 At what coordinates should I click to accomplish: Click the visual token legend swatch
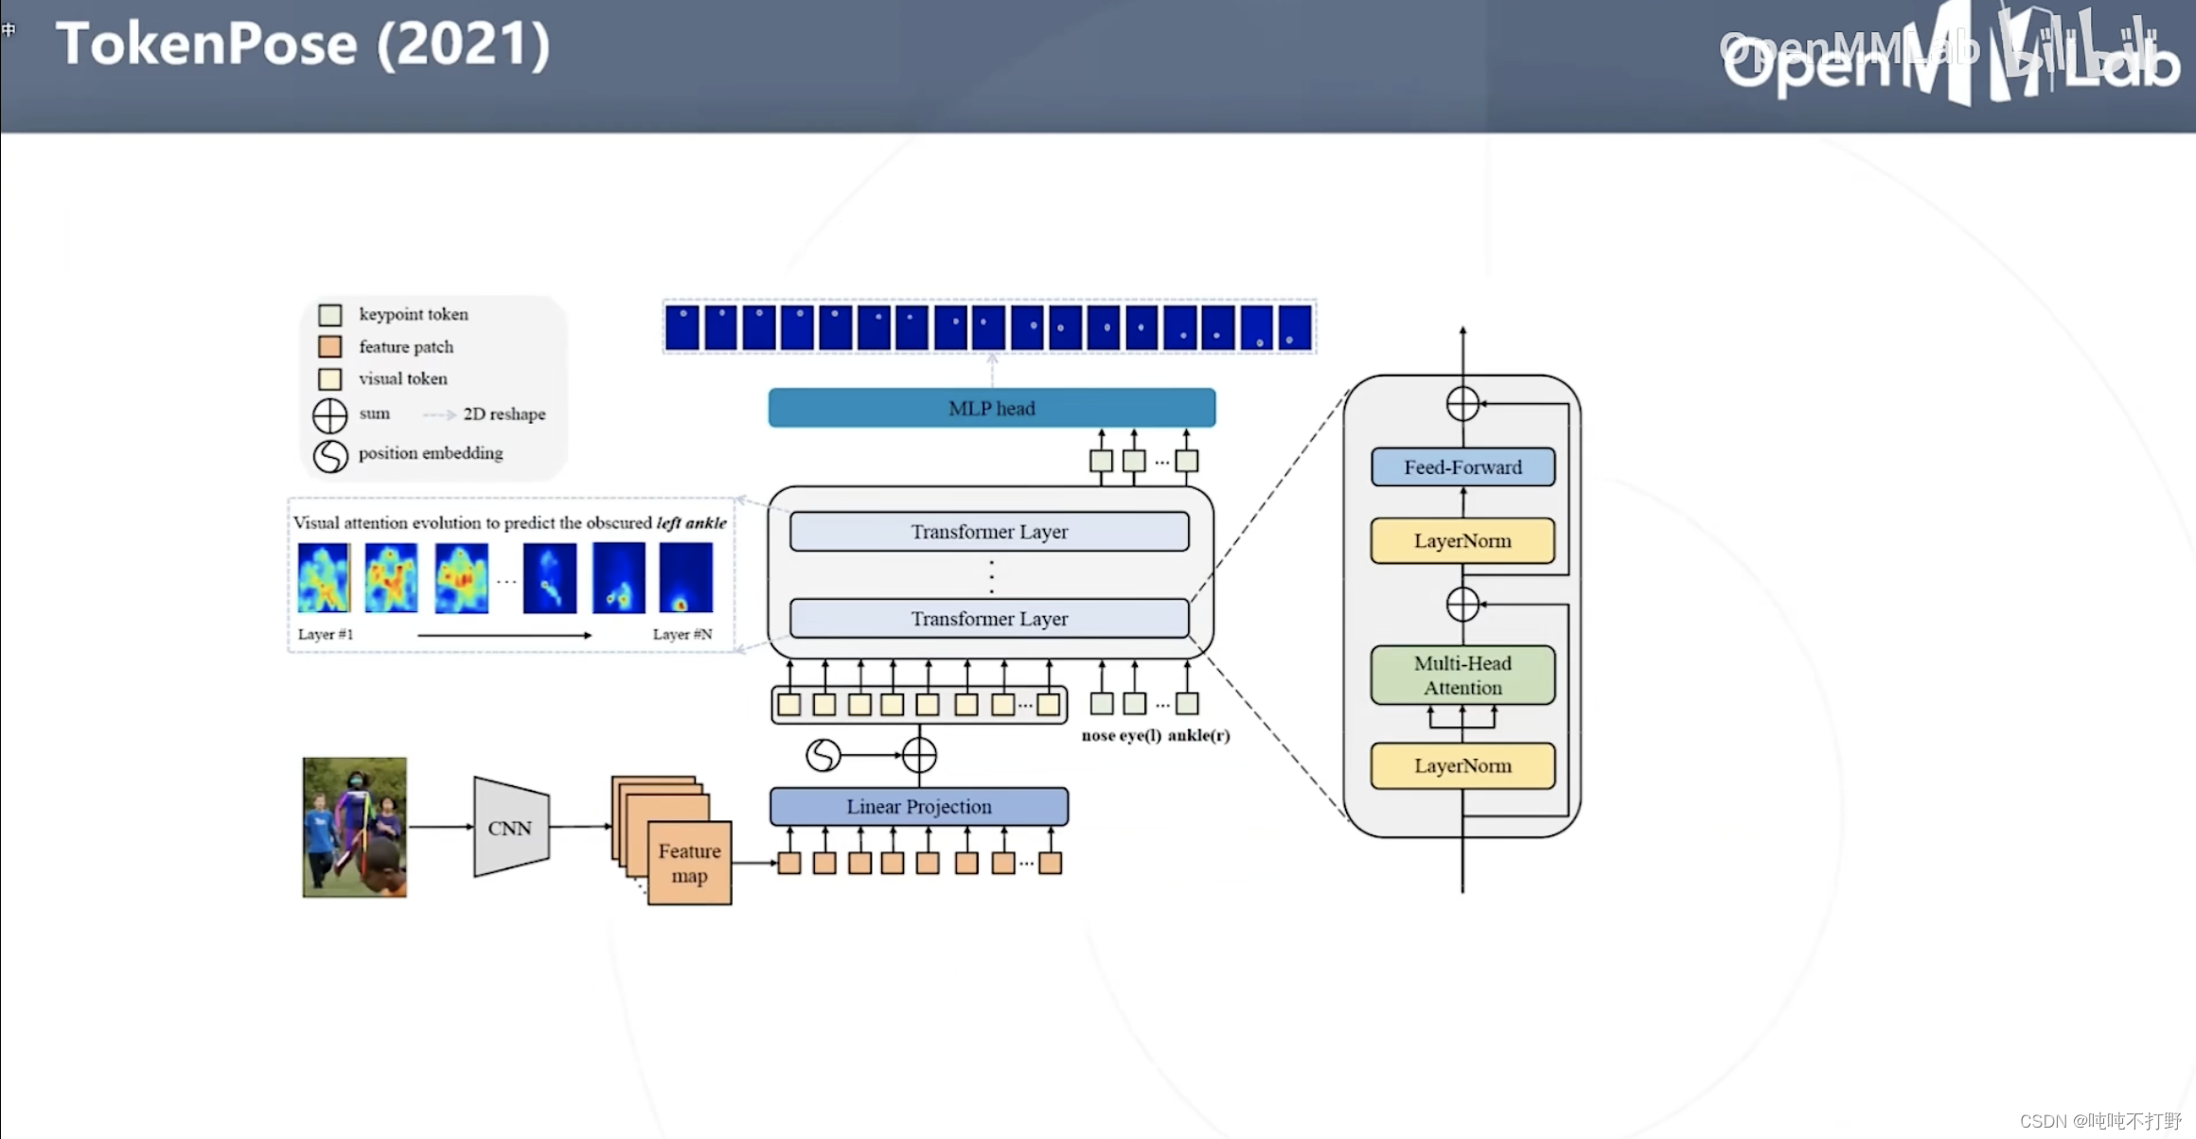pos(329,379)
